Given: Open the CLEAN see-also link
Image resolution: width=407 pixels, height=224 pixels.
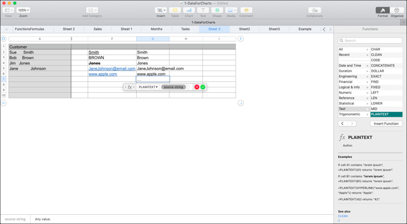Looking at the screenshot, I should click(x=343, y=216).
